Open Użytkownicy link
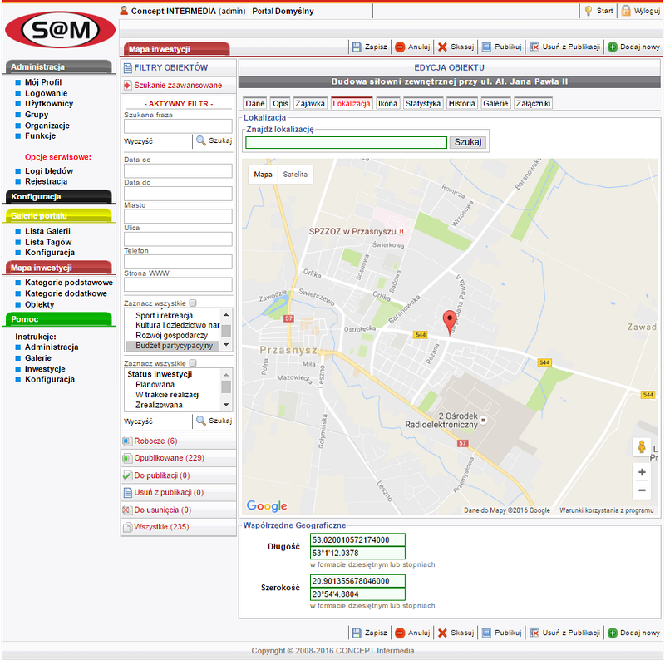The height and width of the screenshot is (660, 665). 49,104
